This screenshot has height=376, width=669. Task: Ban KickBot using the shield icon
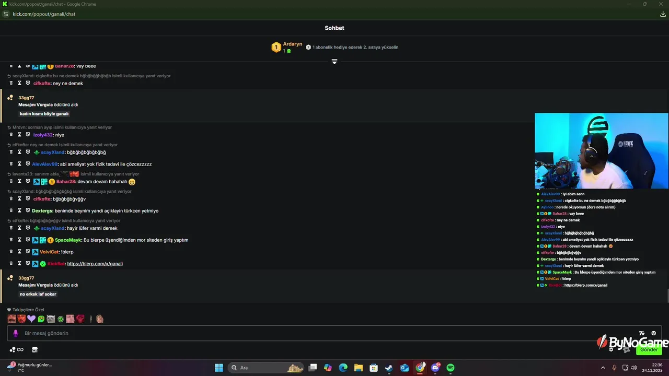[28, 263]
